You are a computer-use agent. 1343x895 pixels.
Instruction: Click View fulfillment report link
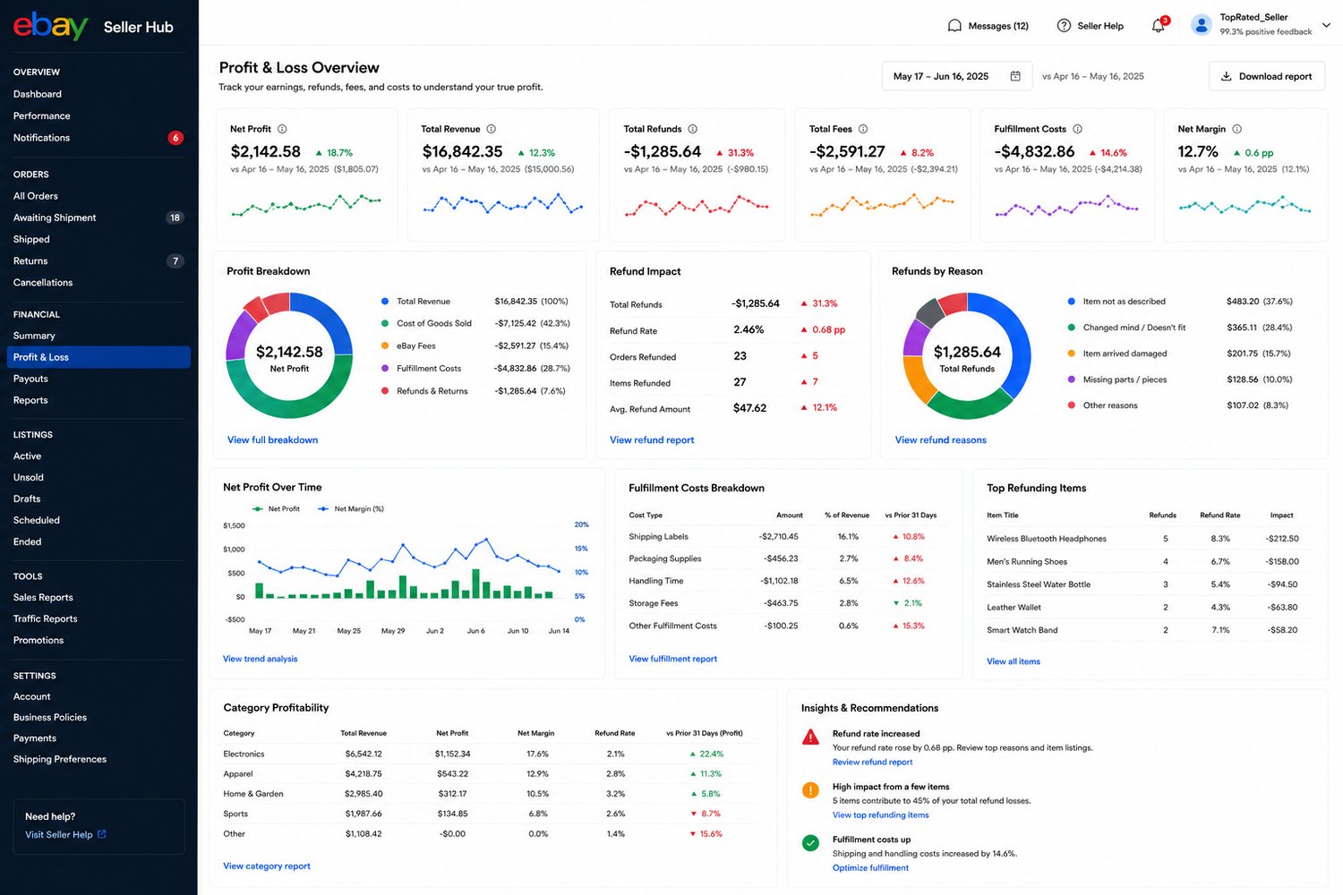click(x=673, y=659)
